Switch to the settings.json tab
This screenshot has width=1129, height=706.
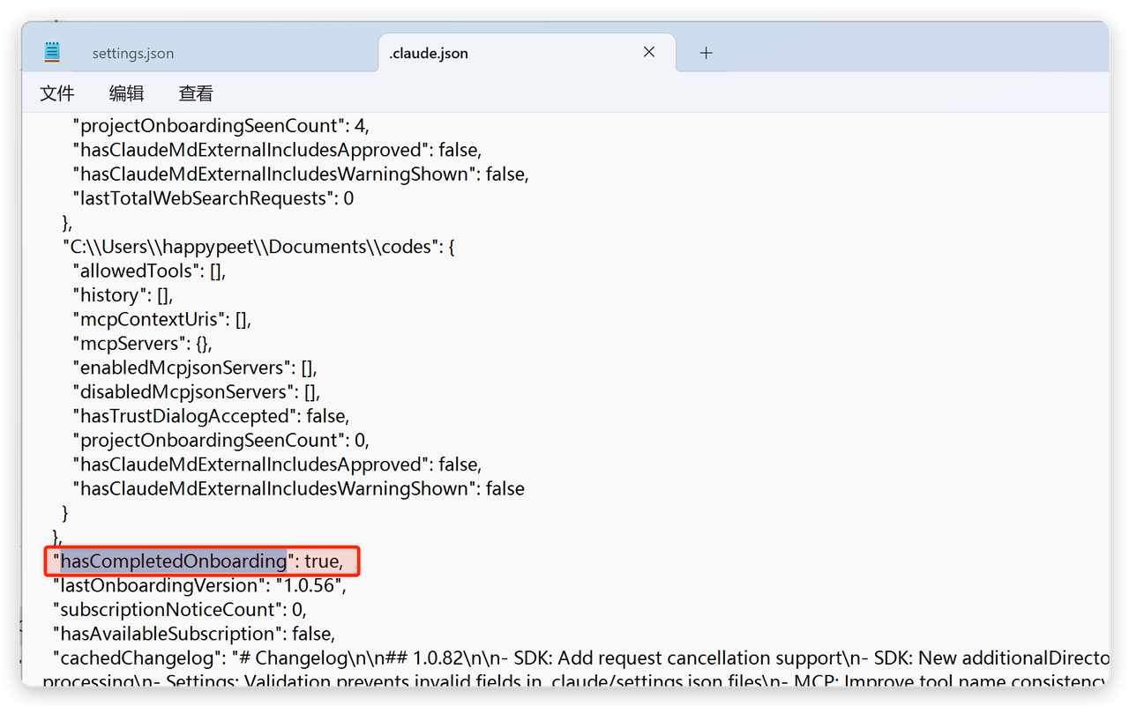[133, 54]
